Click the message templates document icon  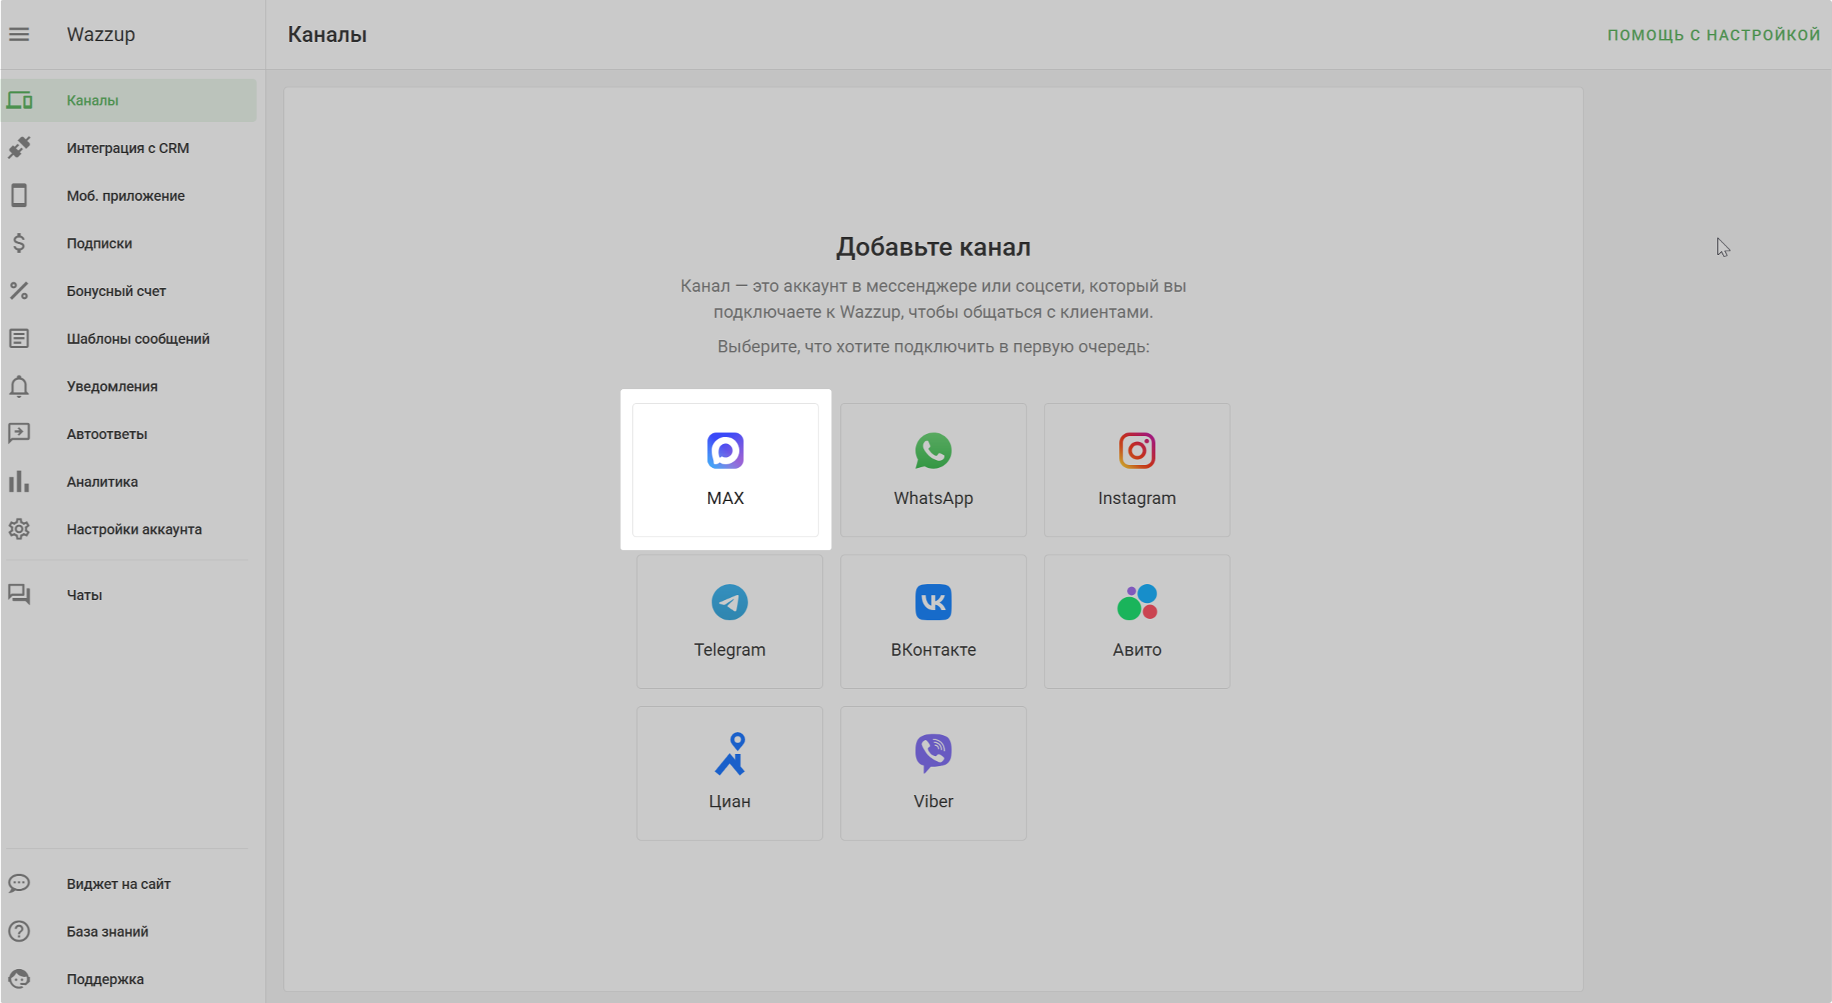tap(20, 339)
